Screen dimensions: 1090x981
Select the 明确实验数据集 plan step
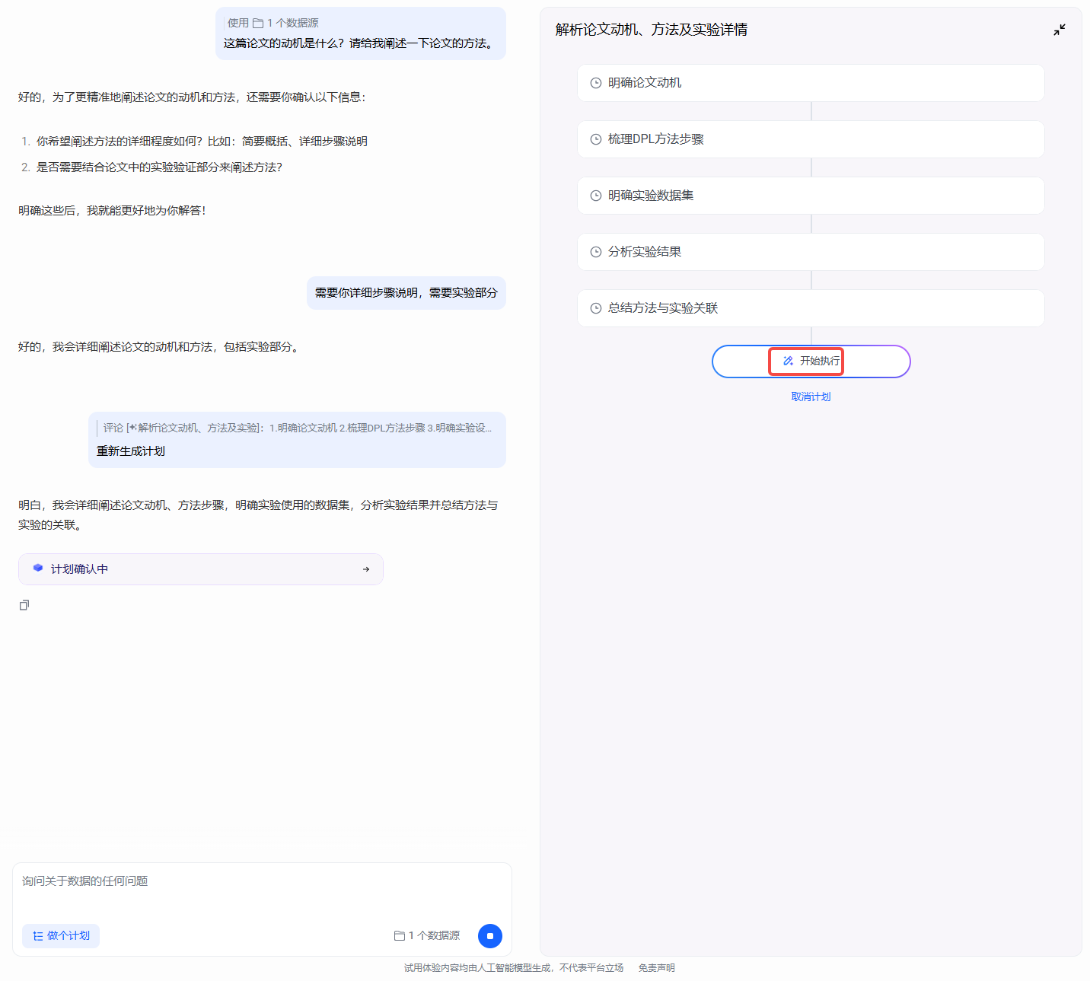click(811, 196)
